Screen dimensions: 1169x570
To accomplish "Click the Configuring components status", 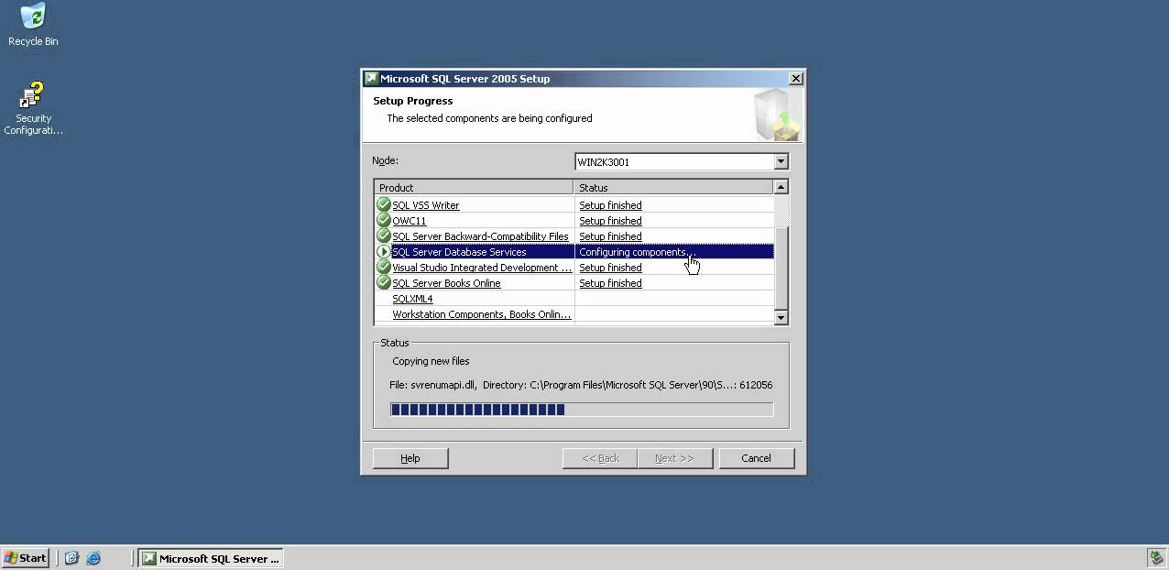I will pos(638,252).
